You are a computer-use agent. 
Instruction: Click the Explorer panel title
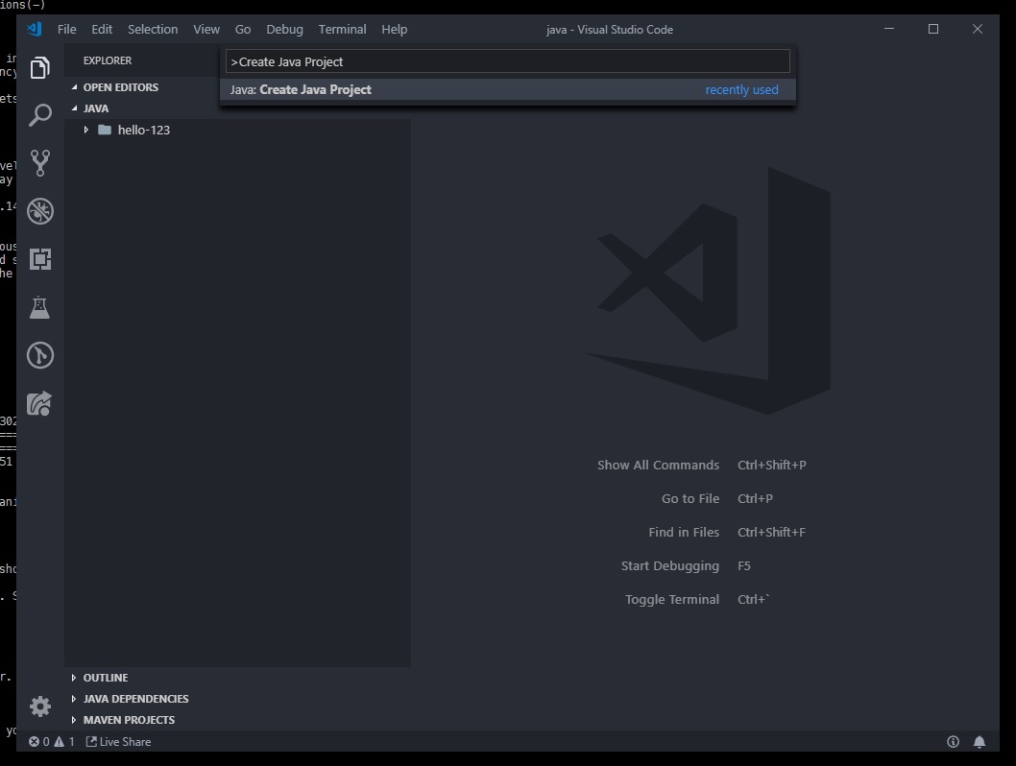107,60
